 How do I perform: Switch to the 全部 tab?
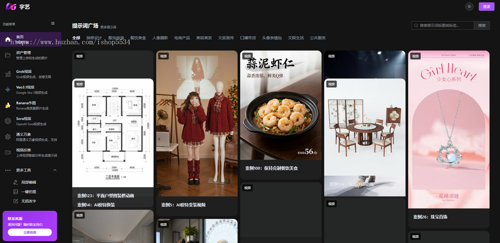pyautogui.click(x=76, y=38)
